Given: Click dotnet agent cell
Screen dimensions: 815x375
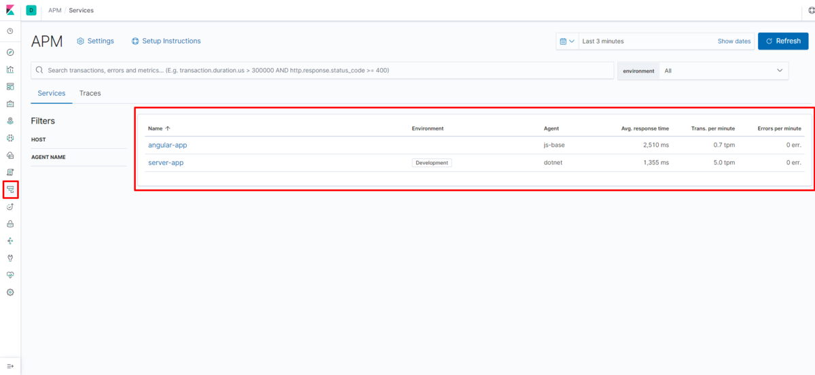Looking at the screenshot, I should coord(553,162).
